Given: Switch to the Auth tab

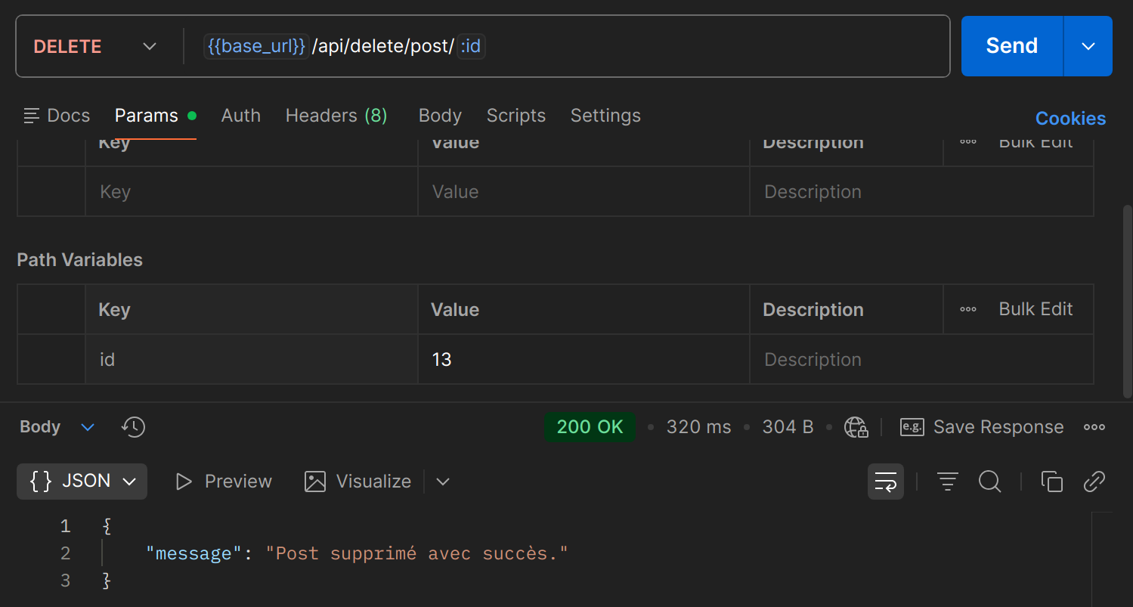Looking at the screenshot, I should pyautogui.click(x=240, y=116).
